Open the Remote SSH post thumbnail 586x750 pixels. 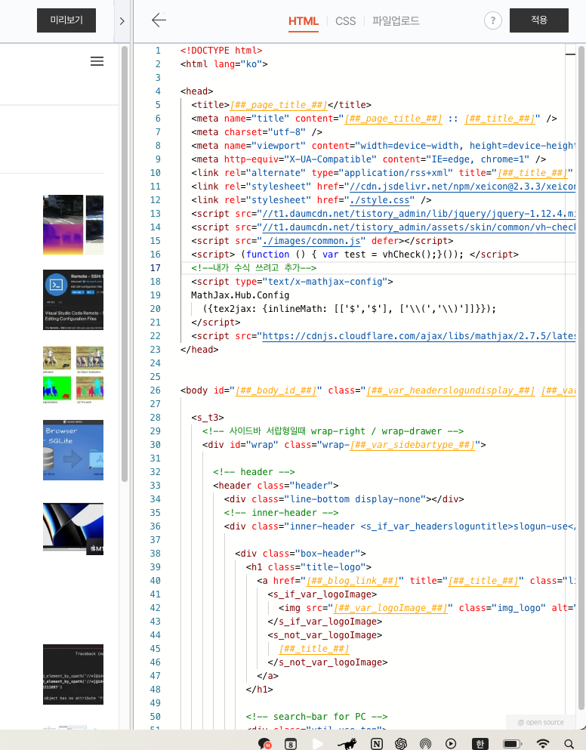coord(73,300)
